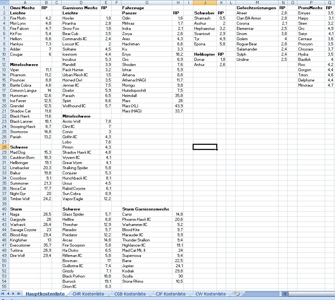Viewport: 335px width, 300px height.
Task: Click the Sturm Garnisonsmechs heading cell
Action: pyautogui.click(x=146, y=209)
